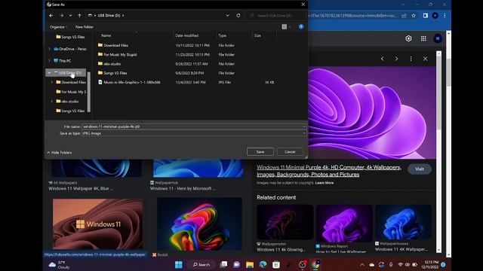
Task: Open Chrome profile avatar in toolbar
Action: click(x=435, y=16)
